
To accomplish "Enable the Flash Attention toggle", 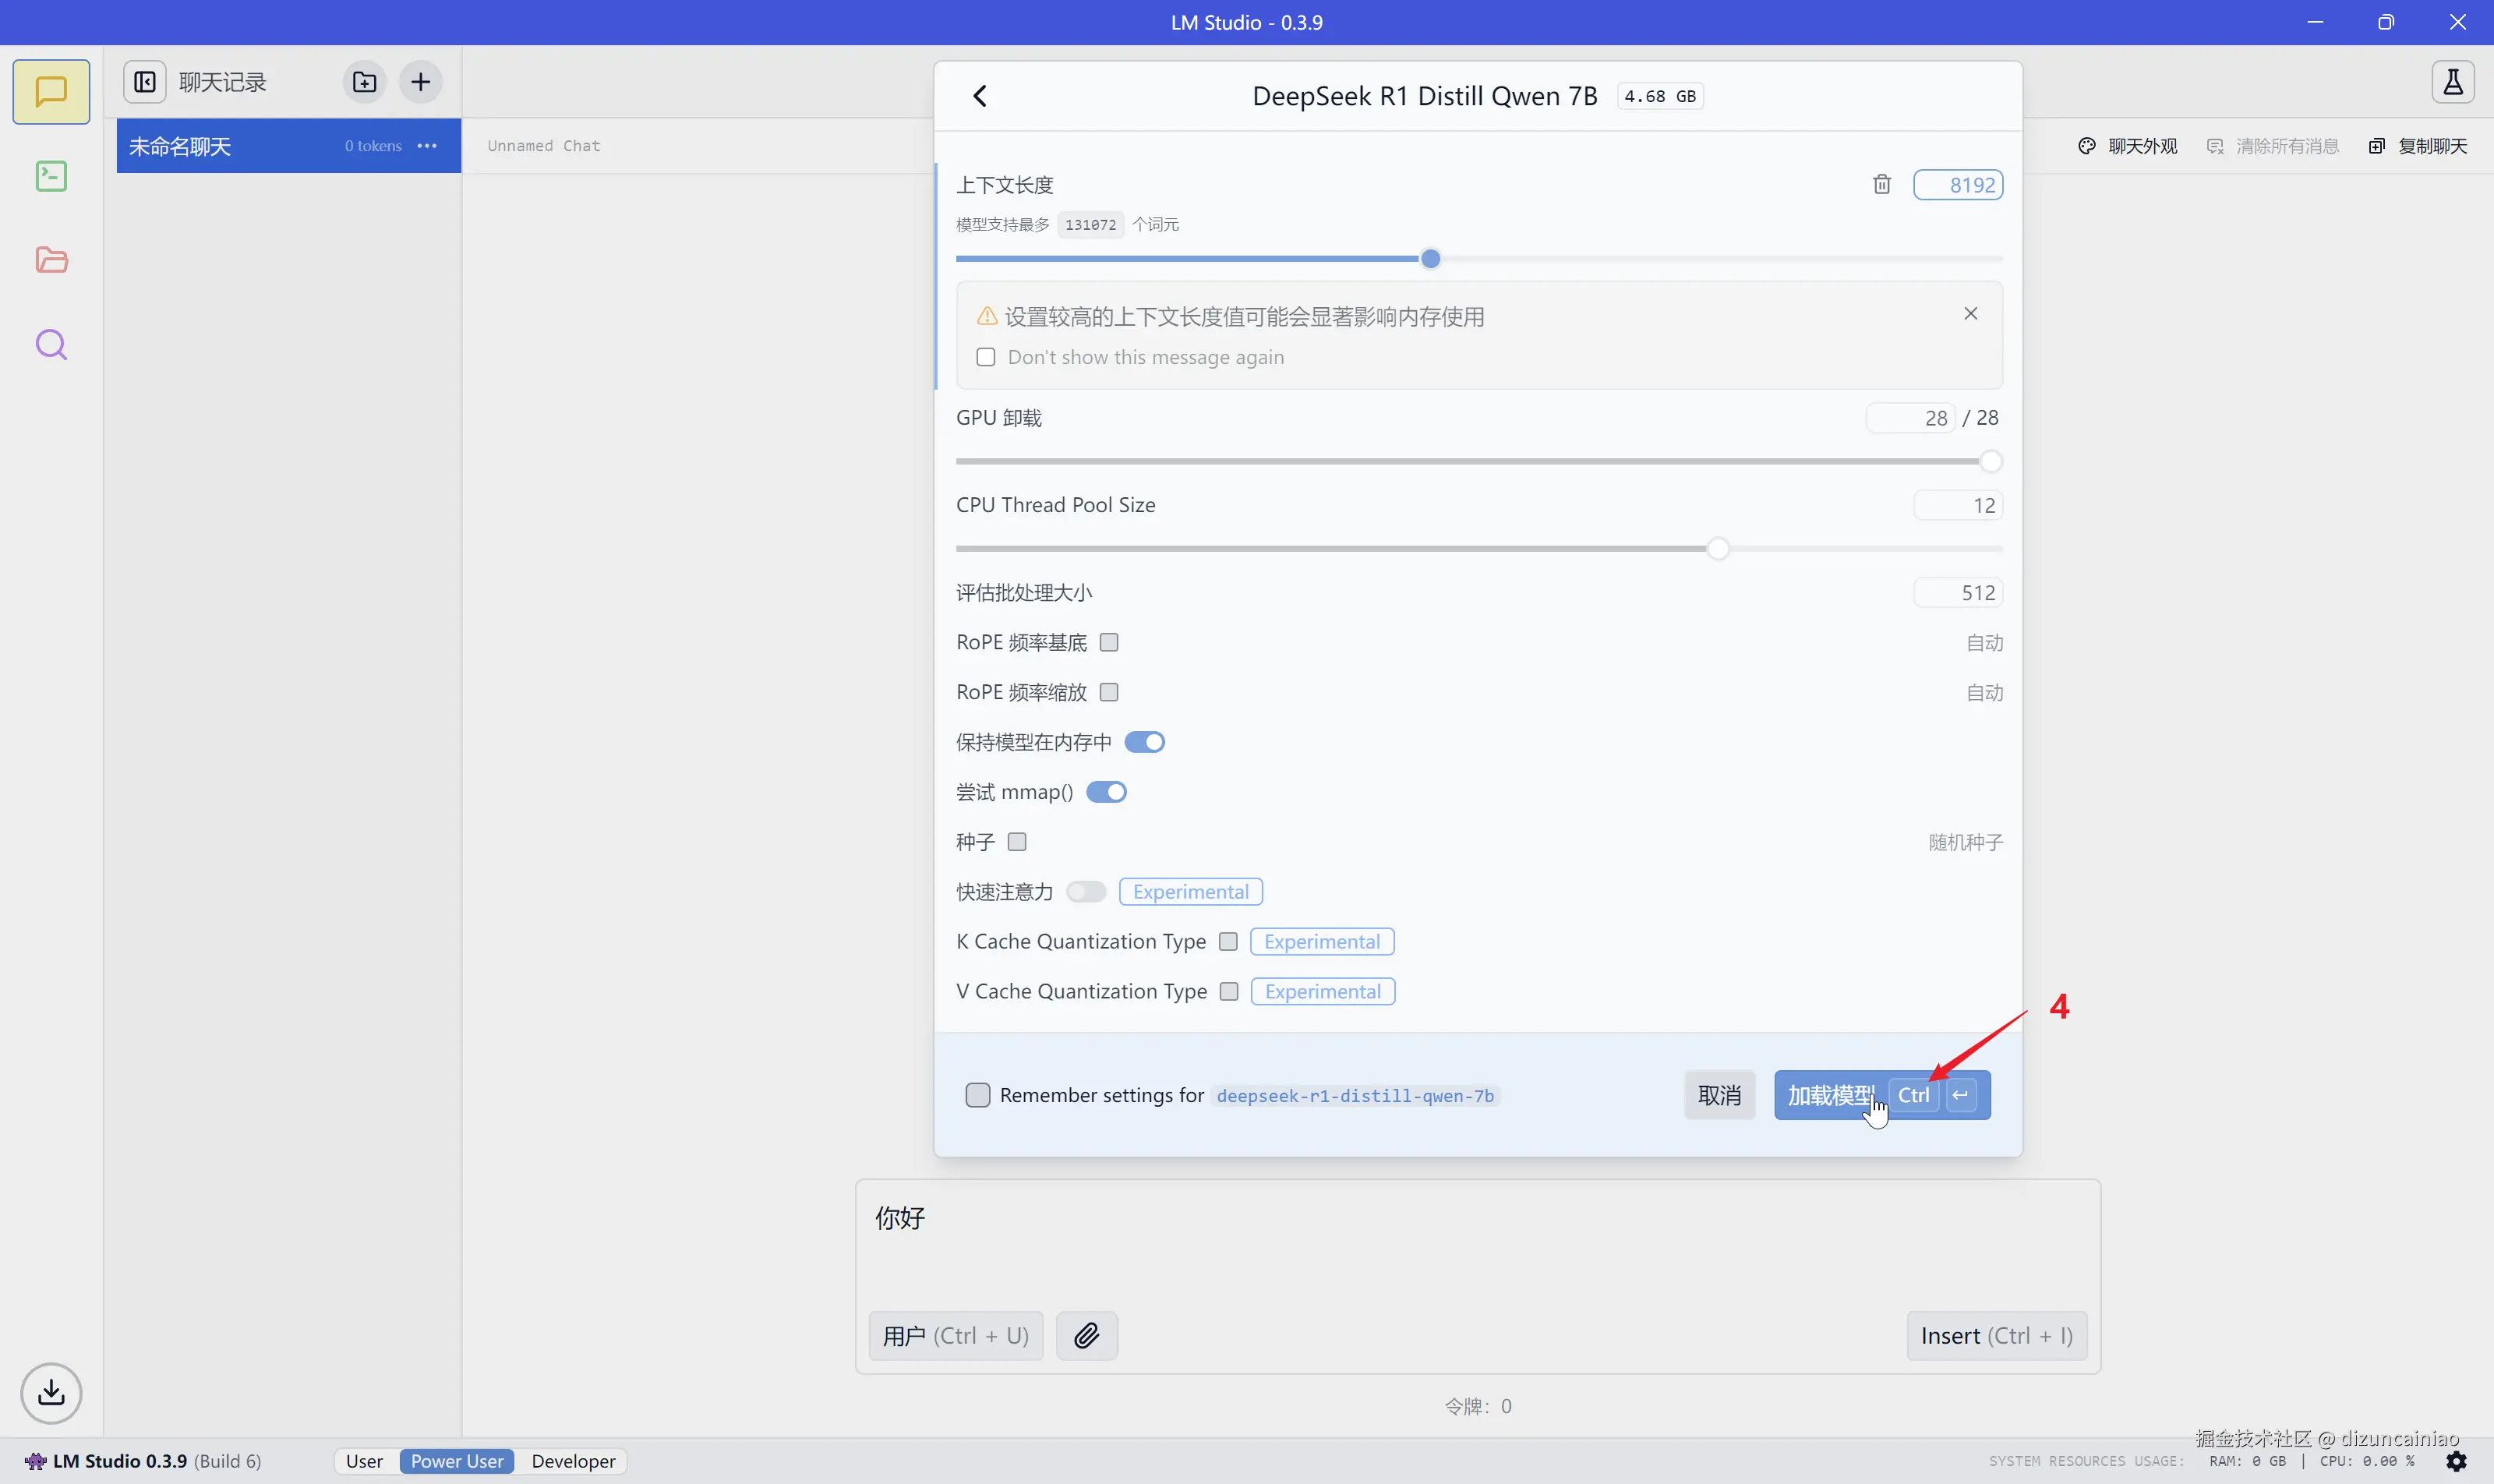I will click(x=1085, y=891).
